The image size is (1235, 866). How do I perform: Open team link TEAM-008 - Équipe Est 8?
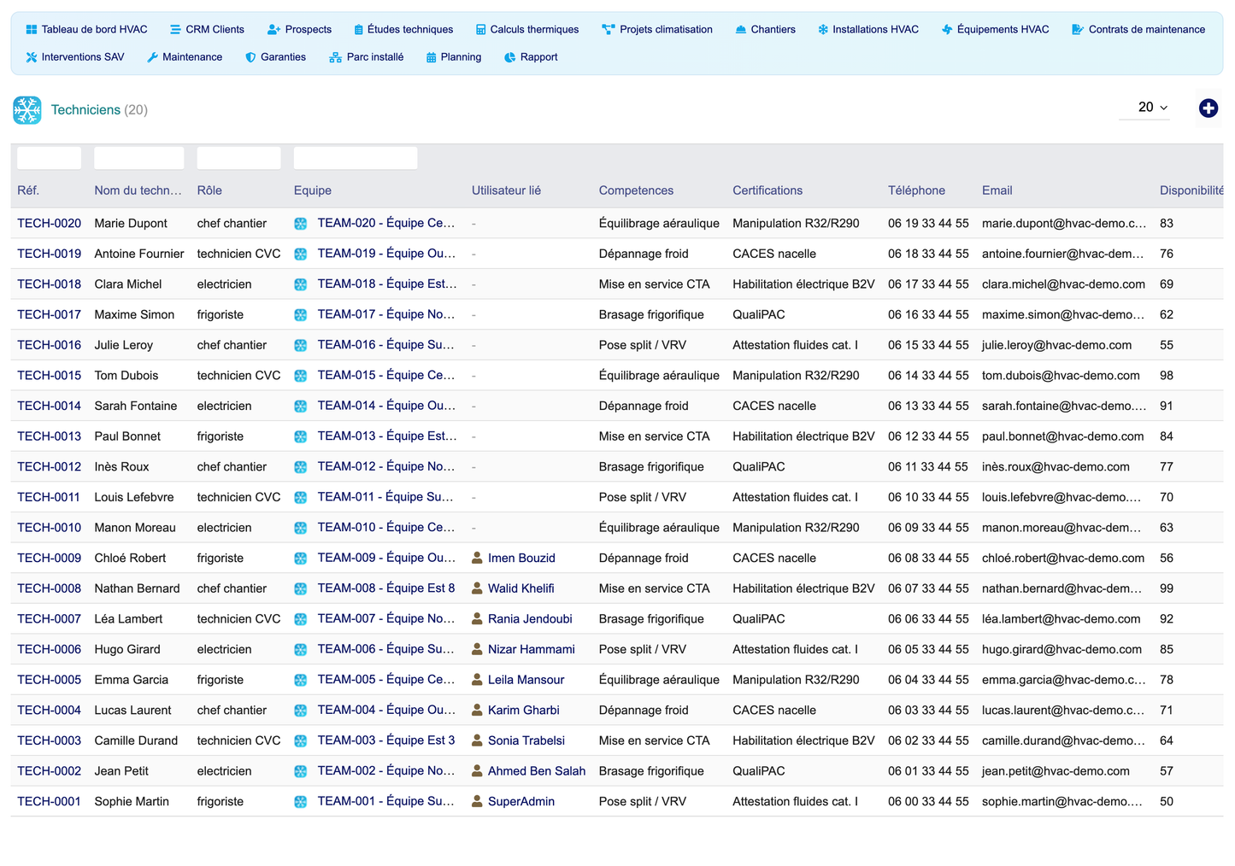click(386, 588)
